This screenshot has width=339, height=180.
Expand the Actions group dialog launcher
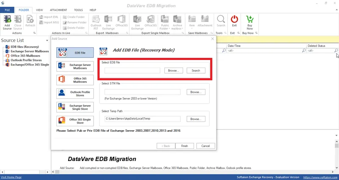34,33
